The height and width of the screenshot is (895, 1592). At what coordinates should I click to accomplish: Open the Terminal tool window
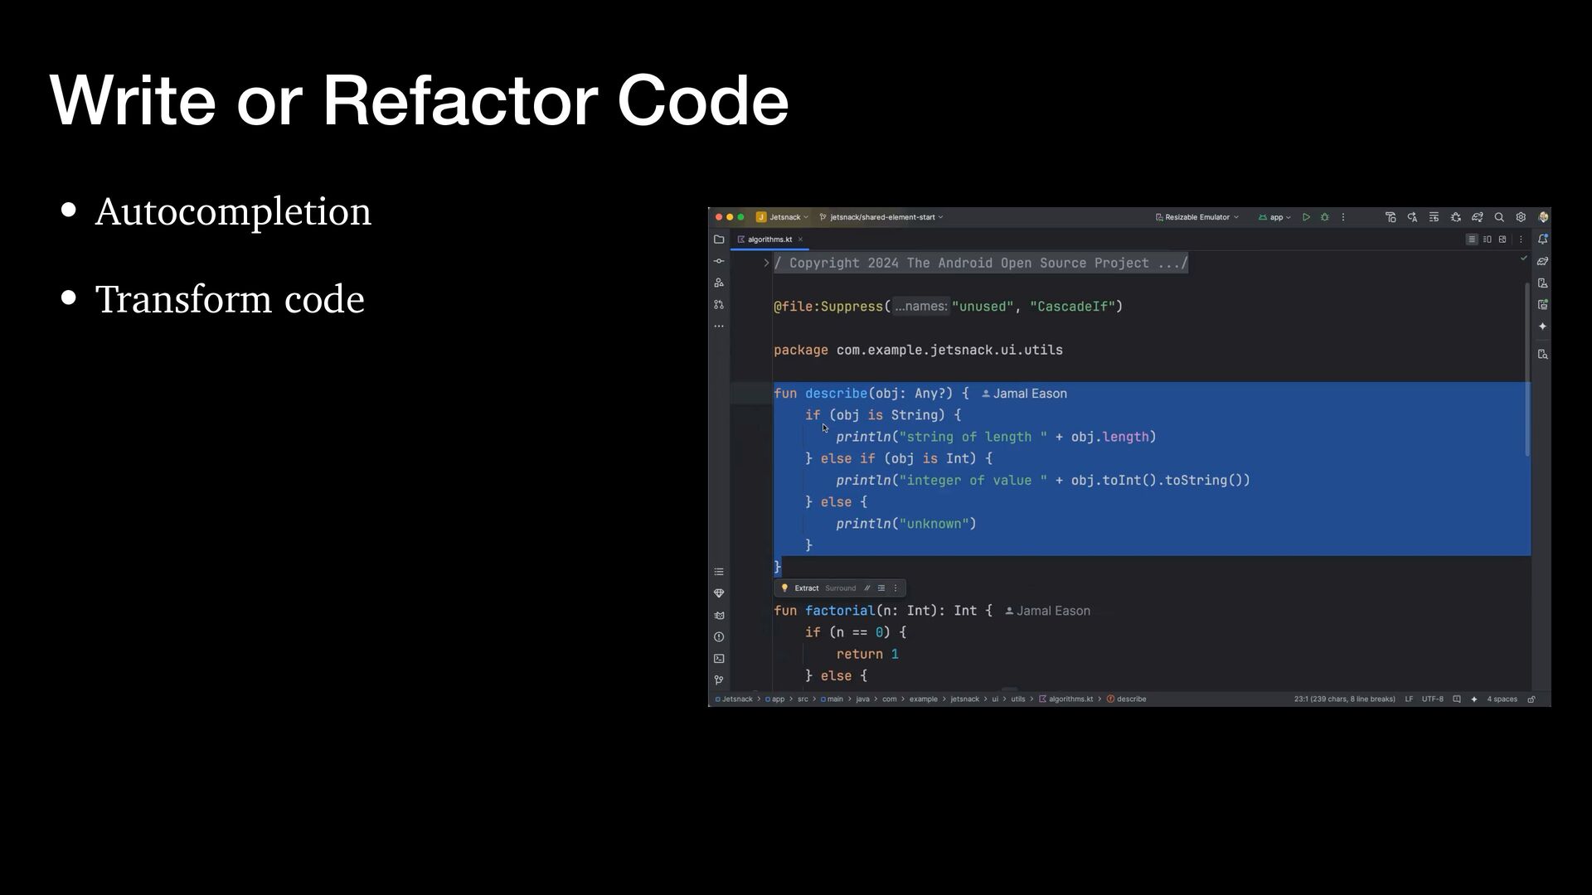pos(719,659)
